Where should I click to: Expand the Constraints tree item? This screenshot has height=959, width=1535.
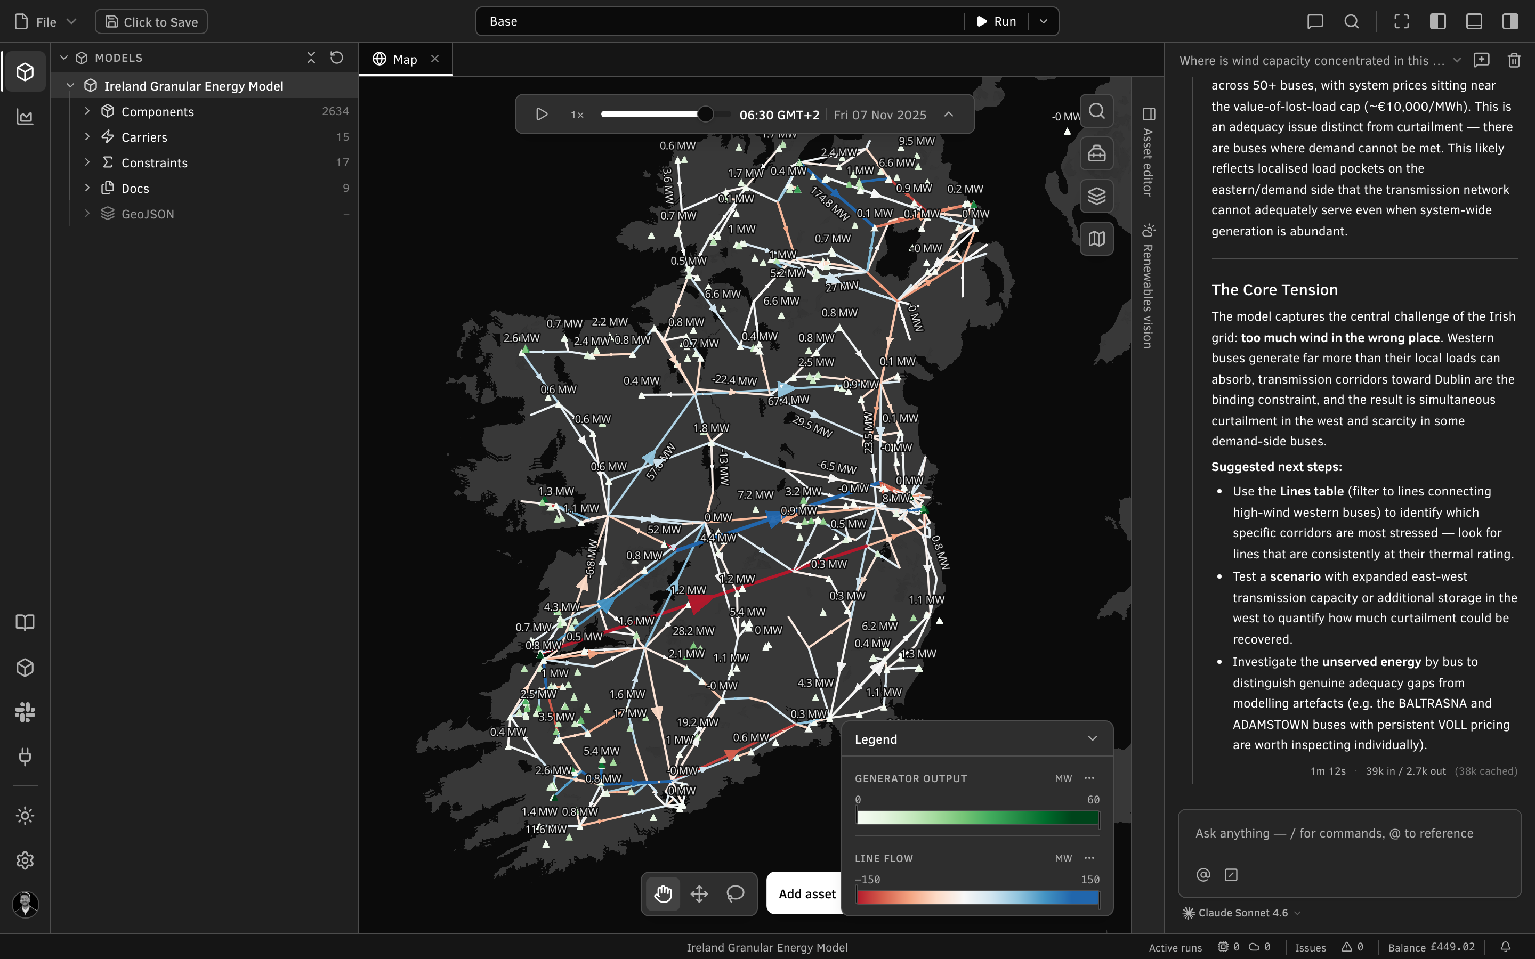pos(87,162)
